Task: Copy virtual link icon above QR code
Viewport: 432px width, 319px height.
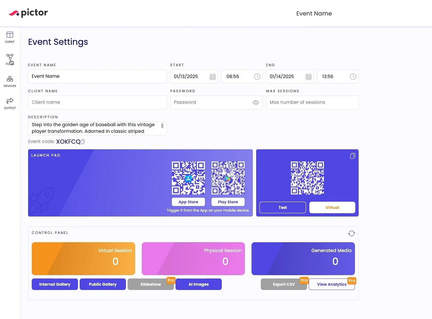Action: point(353,156)
